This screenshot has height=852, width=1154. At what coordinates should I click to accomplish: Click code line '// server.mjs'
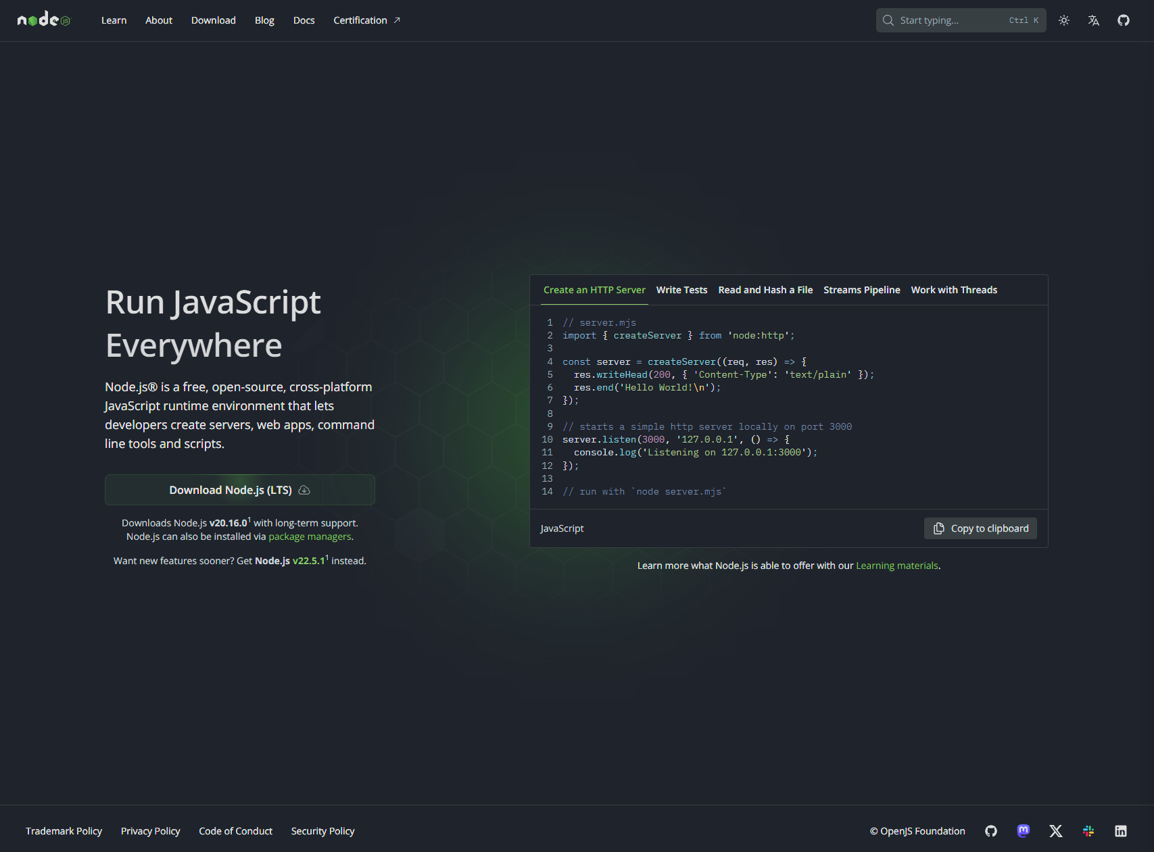[600, 323]
